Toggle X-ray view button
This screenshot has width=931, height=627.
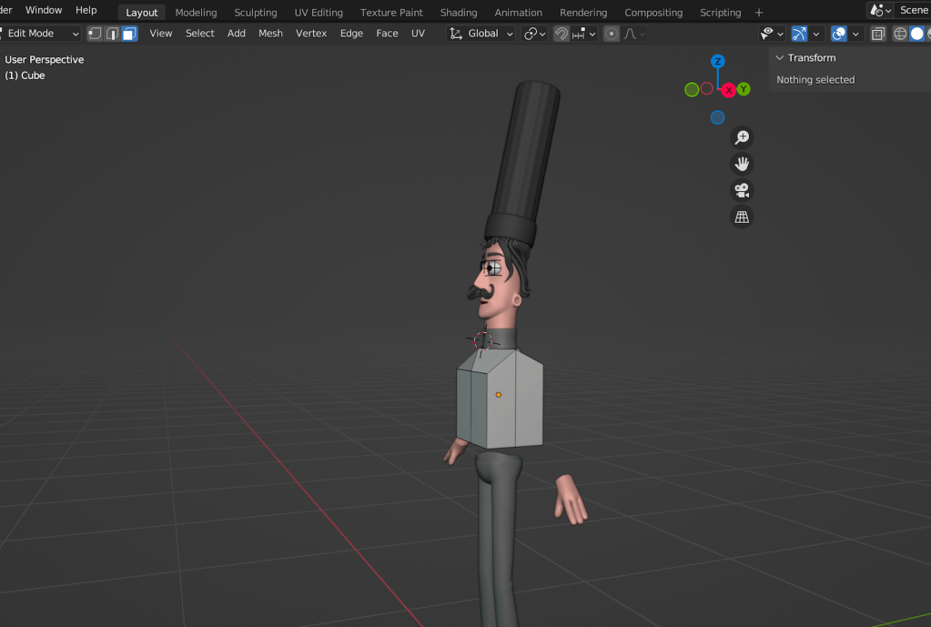[x=878, y=34]
